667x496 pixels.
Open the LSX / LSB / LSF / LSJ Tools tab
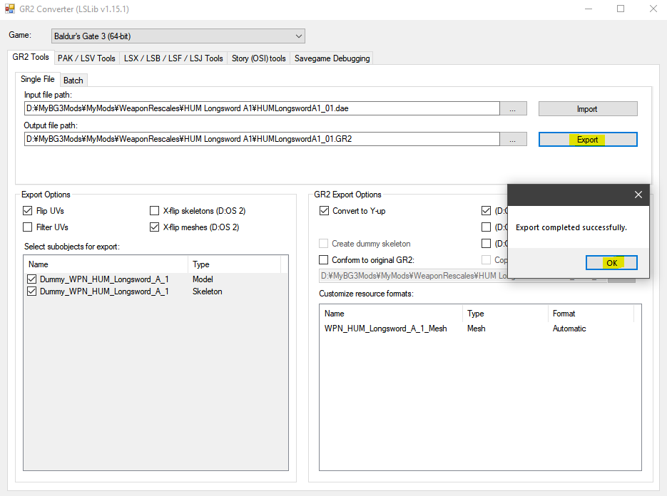tap(173, 58)
